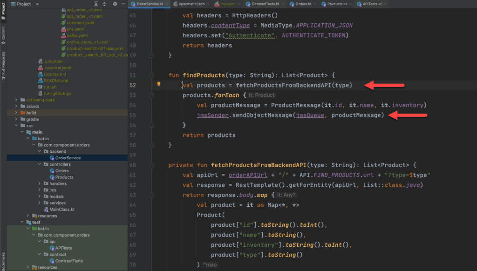The width and height of the screenshot is (477, 271).
Task: Toggle code folding for findProducts function
Action: coord(152,75)
